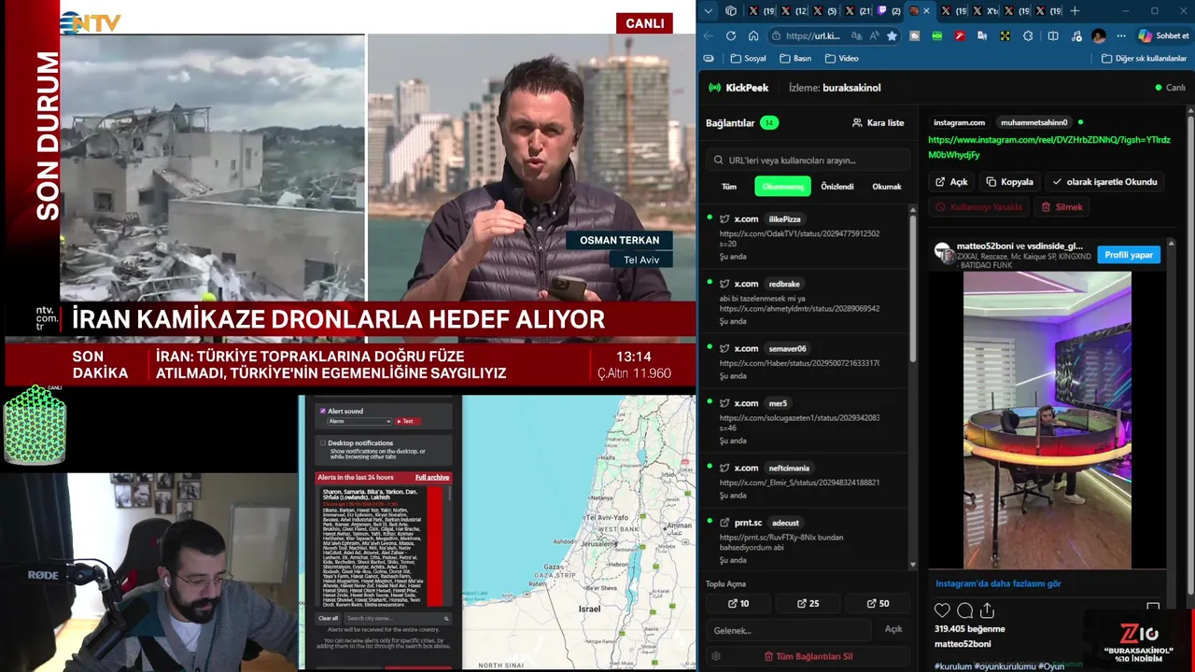Screen dimensions: 1195x672
Task: Expand Diğer sık kullanılanlar bookmarks folder
Action: (1144, 58)
